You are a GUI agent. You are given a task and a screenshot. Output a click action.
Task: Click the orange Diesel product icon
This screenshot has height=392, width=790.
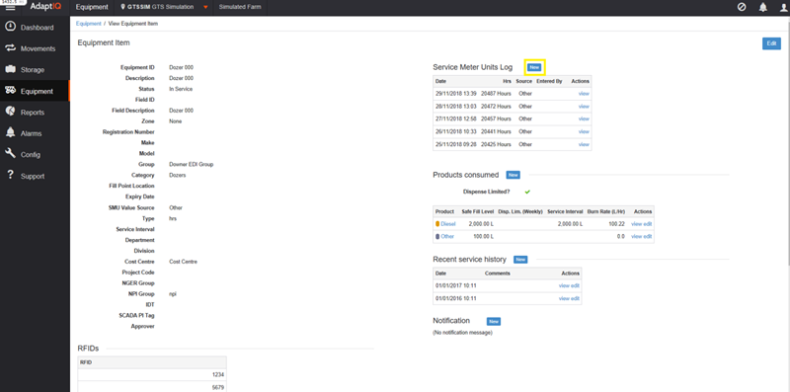(x=437, y=224)
